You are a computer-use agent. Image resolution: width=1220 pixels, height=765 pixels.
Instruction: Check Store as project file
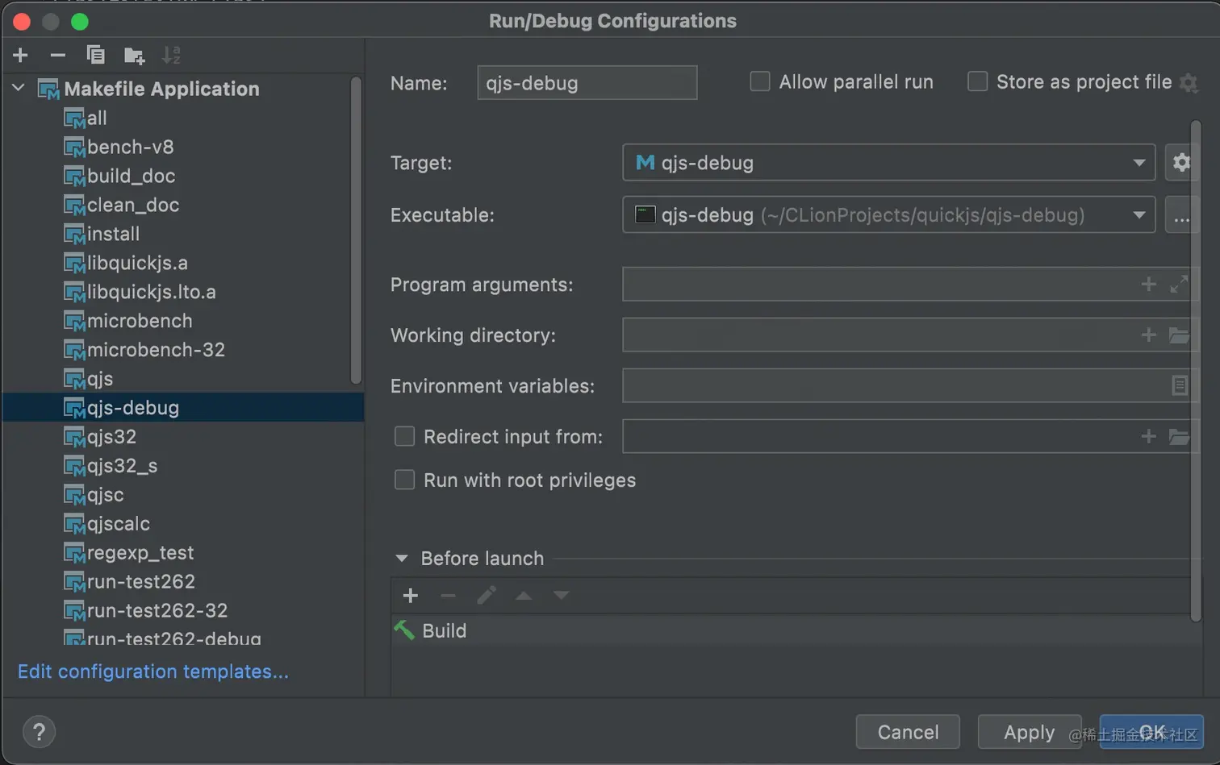click(x=977, y=81)
